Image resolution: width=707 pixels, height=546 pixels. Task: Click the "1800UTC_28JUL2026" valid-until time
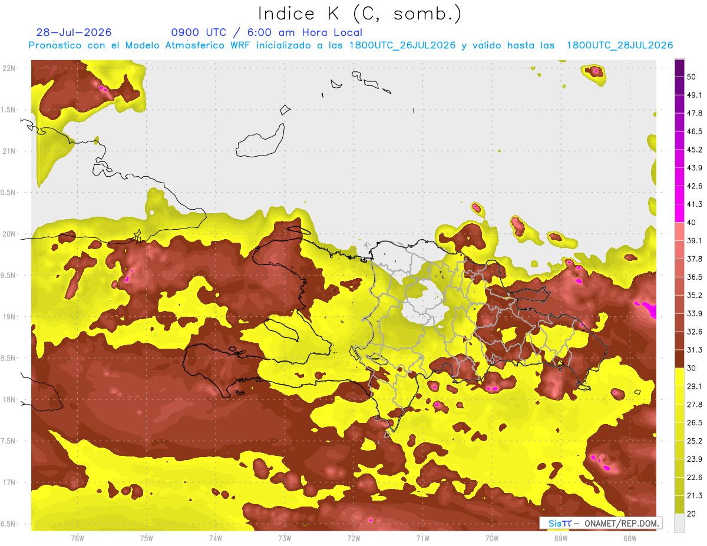(620, 45)
